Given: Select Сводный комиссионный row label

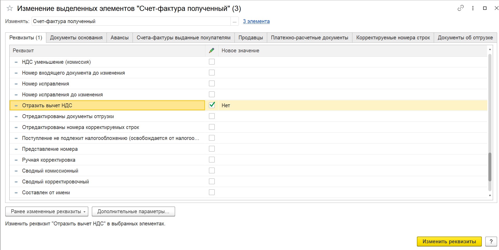Looking at the screenshot, I should pos(50,171).
